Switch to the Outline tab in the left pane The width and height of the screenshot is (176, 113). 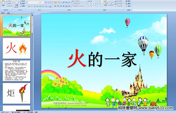click(8, 13)
